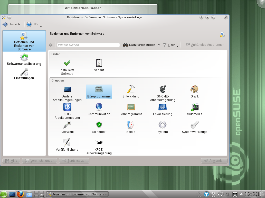Open the KDE-Arbeitsumgebung group
This screenshot has width=265, height=198.
tap(67, 111)
